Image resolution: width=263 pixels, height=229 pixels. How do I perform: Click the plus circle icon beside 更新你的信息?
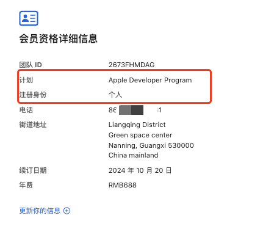coord(67,211)
